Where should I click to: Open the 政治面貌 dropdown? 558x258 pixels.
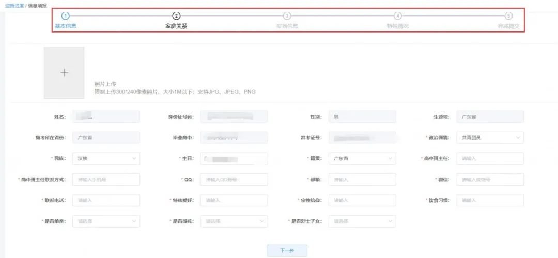(489, 138)
